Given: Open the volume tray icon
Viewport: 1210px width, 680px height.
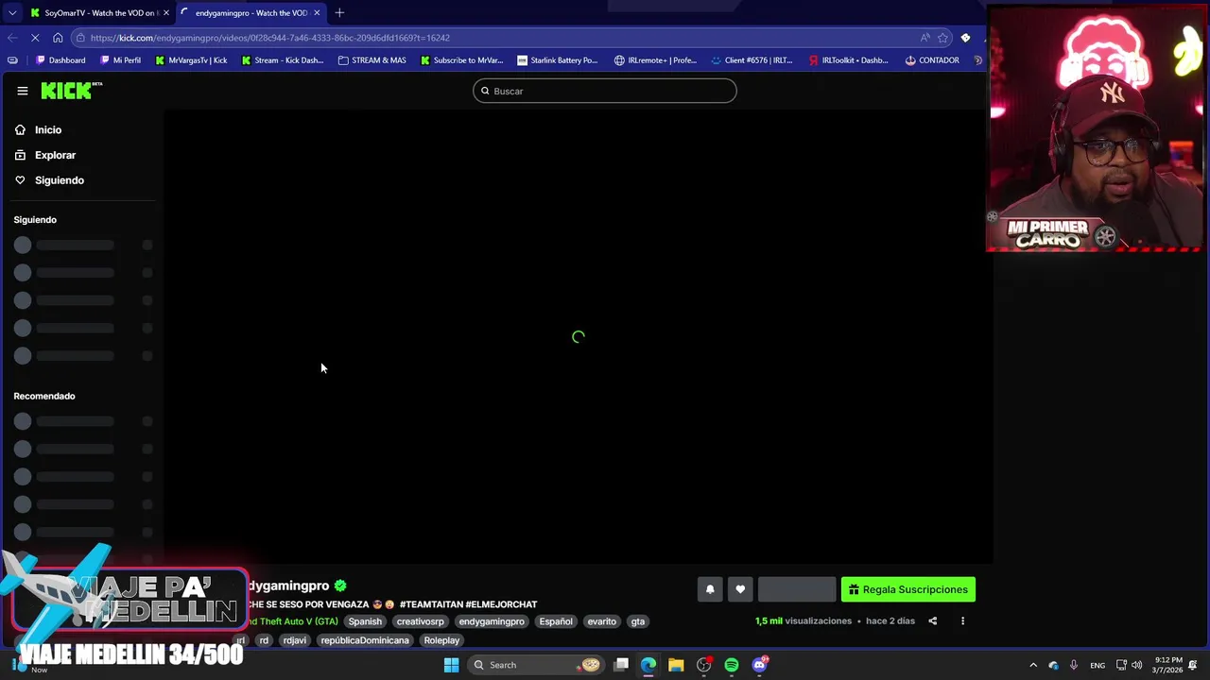Looking at the screenshot, I should pos(1137,665).
